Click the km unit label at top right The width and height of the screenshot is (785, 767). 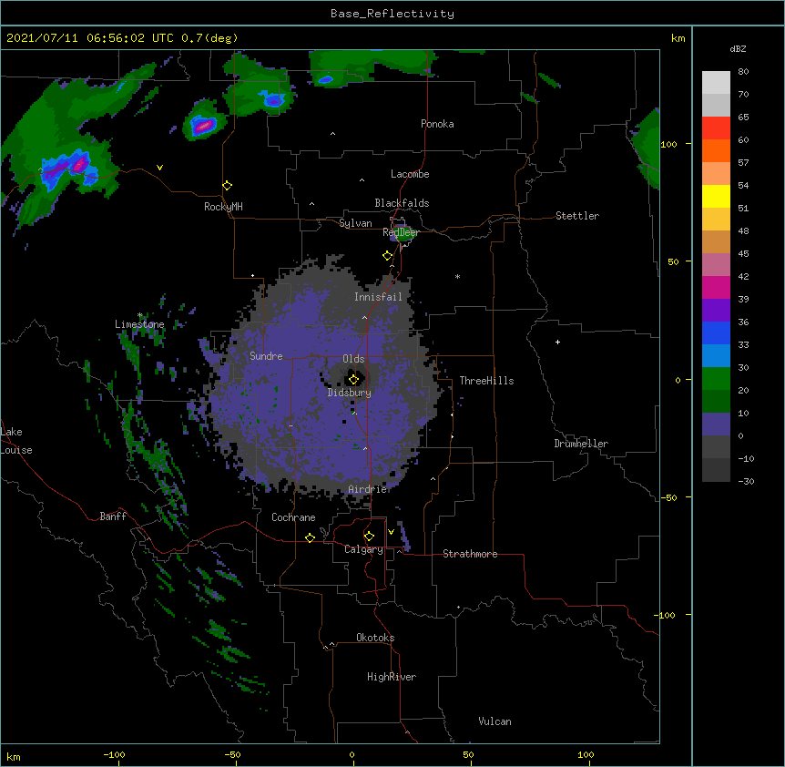[678, 38]
